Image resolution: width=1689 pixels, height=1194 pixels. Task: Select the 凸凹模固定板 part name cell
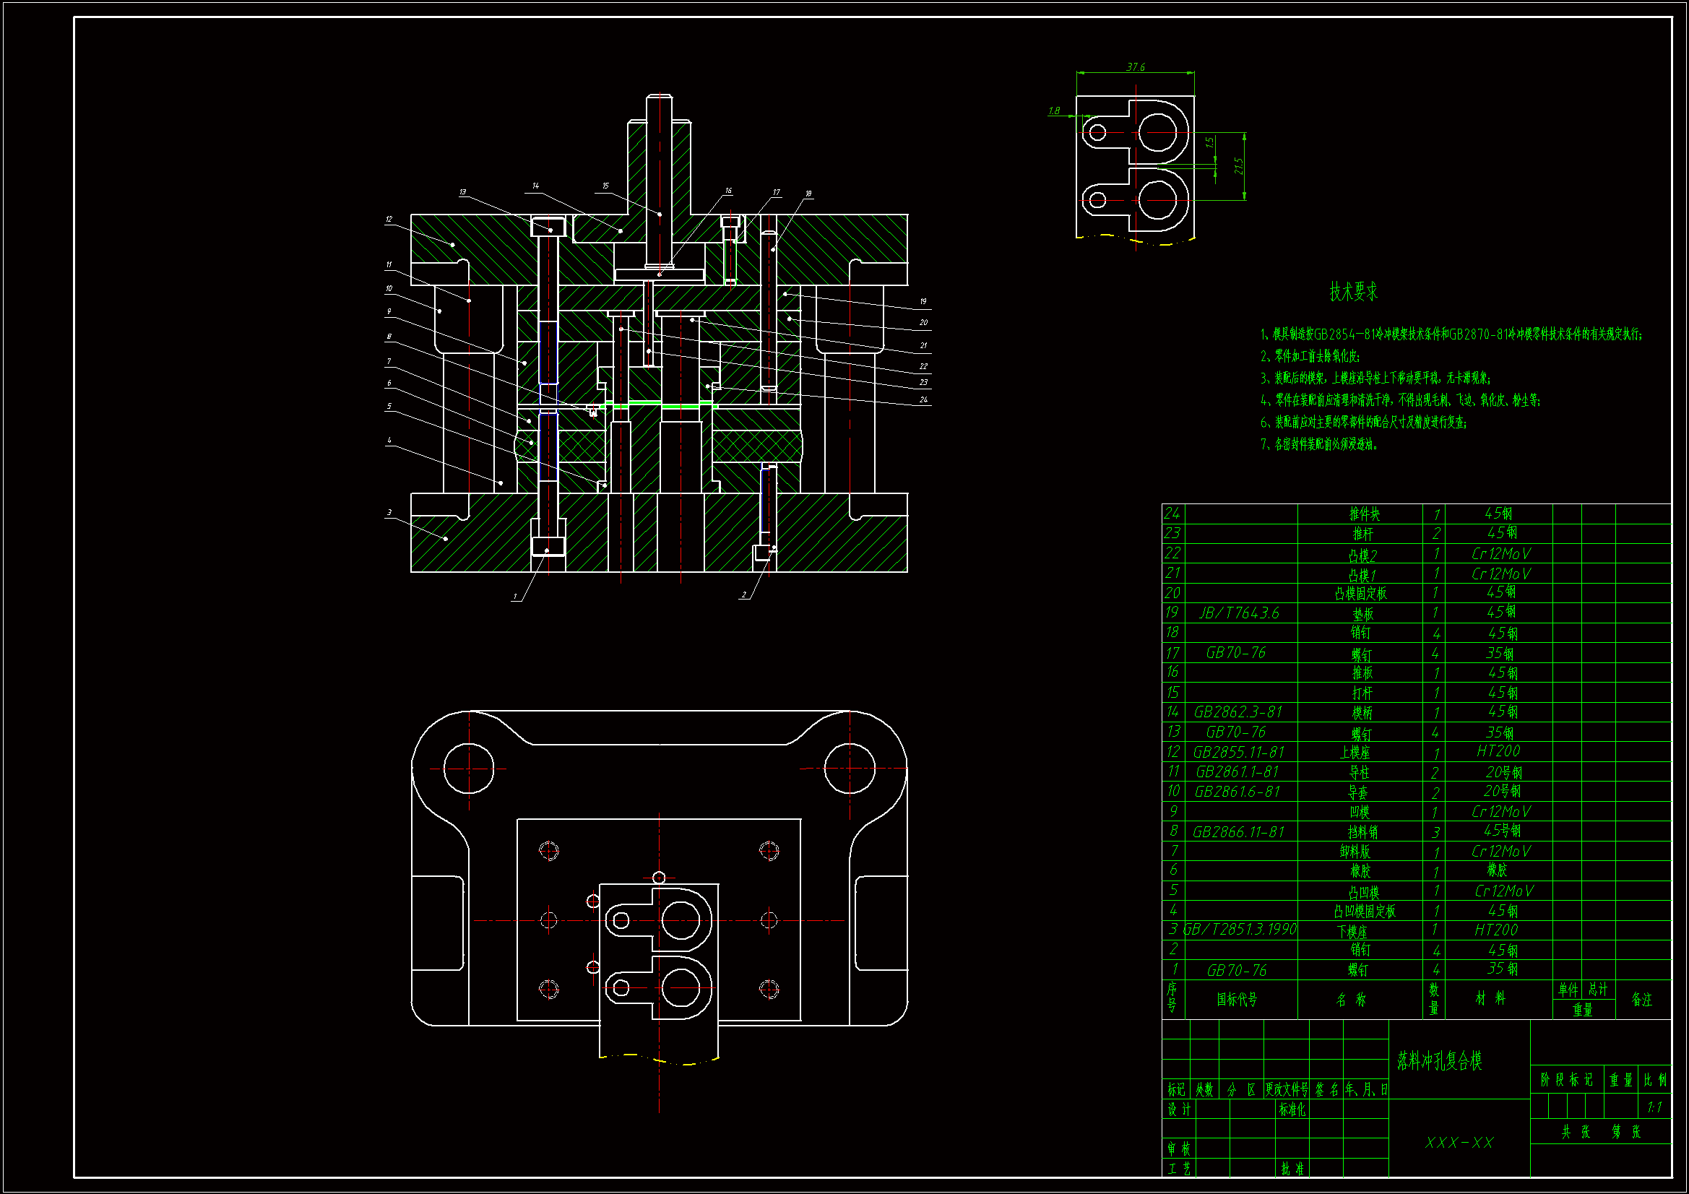[1364, 912]
